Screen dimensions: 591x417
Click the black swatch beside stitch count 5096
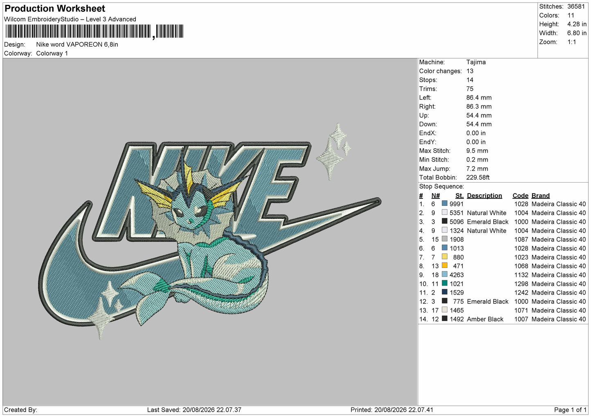tap(445, 221)
